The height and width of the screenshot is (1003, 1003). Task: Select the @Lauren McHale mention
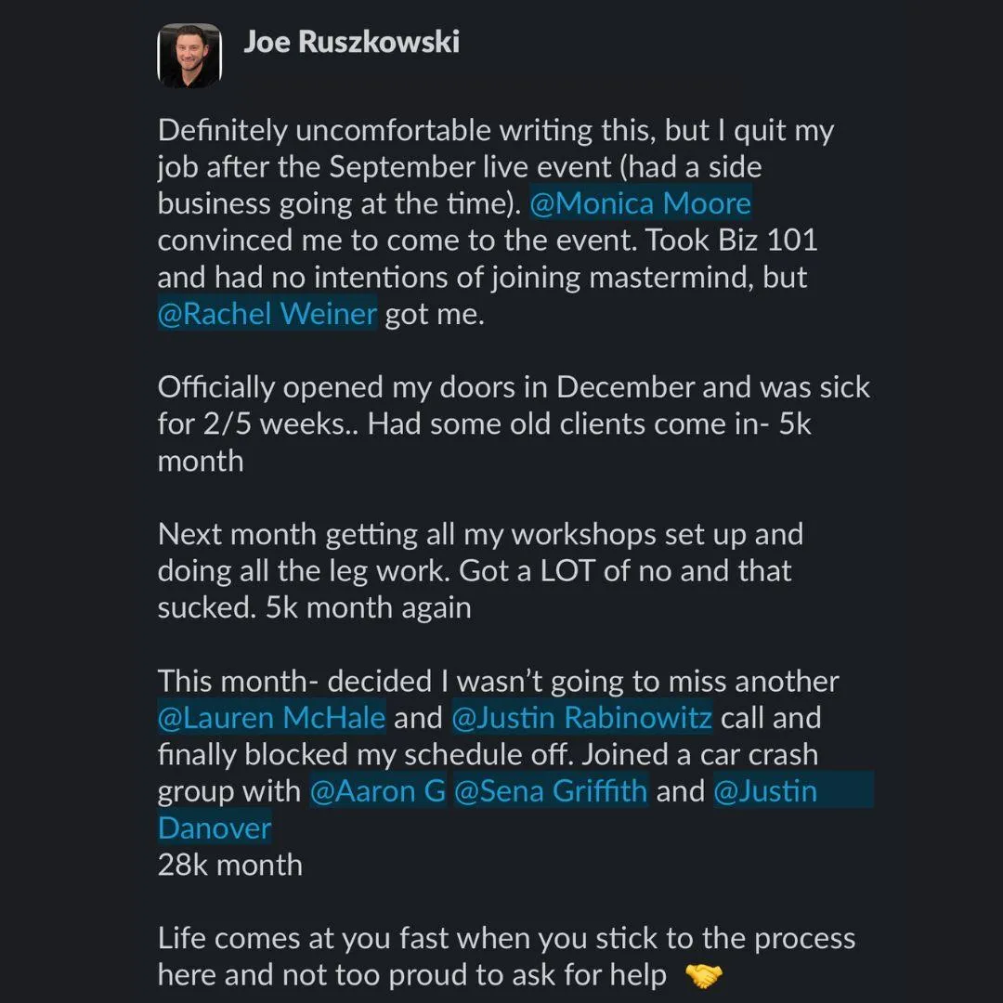point(272,718)
